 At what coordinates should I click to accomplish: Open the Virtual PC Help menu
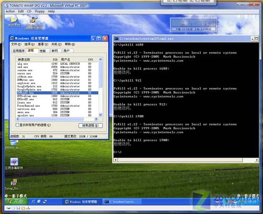click(51, 11)
